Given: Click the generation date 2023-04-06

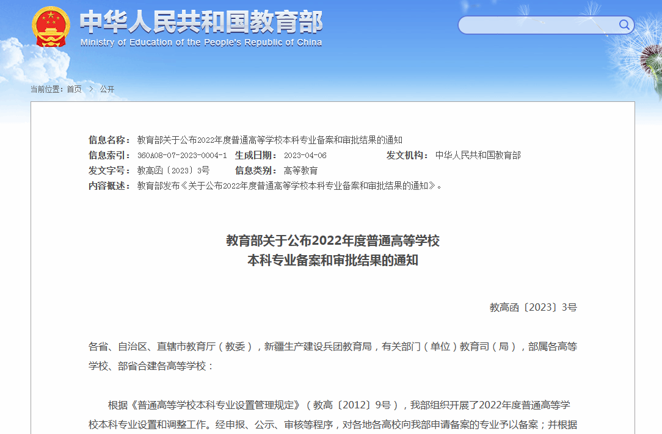Looking at the screenshot, I should [305, 156].
